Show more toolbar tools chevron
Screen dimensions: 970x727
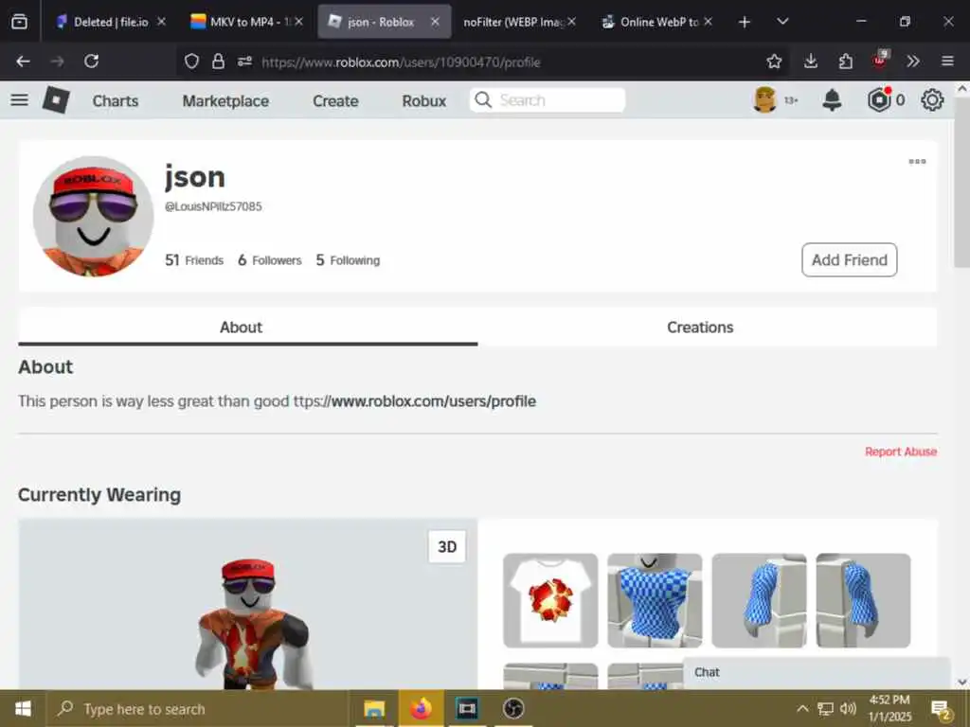pos(913,62)
